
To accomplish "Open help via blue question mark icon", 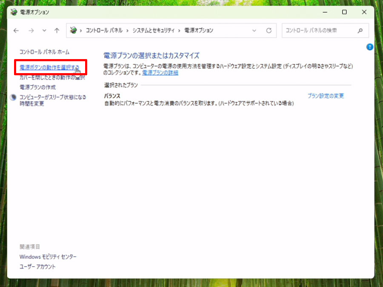I will (370, 47).
